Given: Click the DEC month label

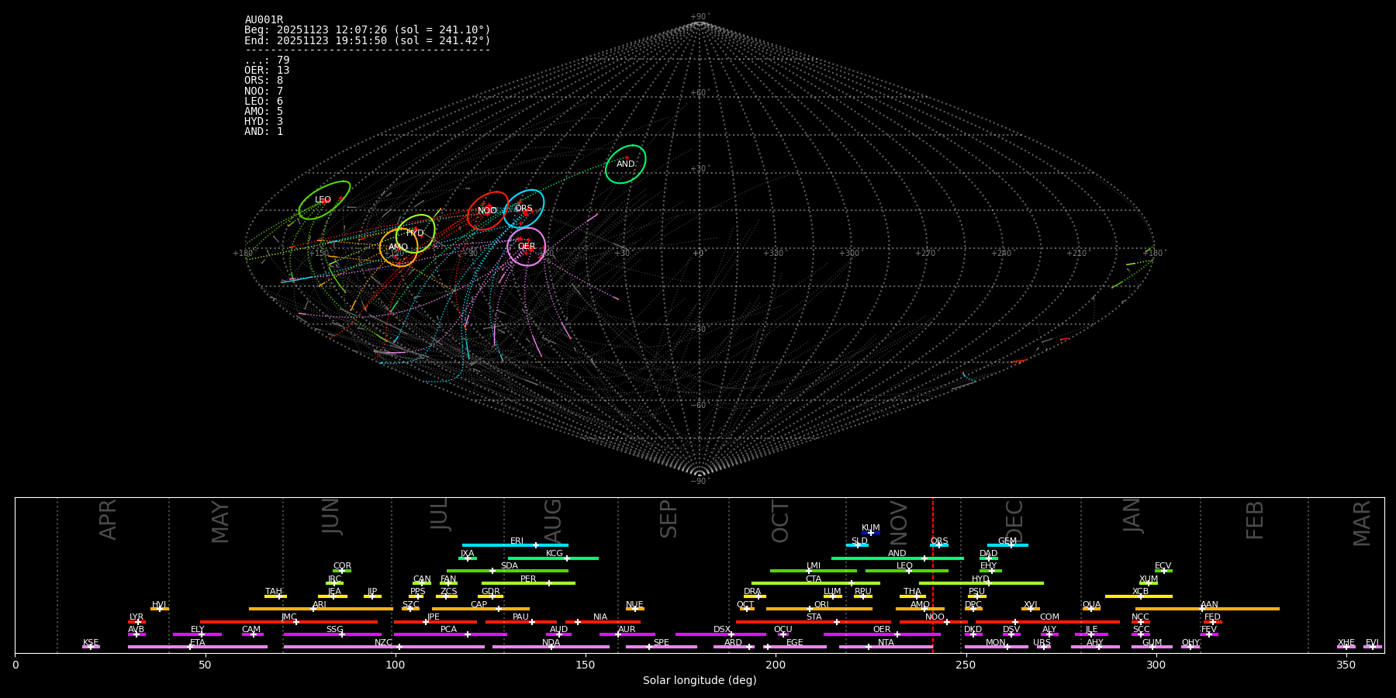Looking at the screenshot, I should [x=1014, y=521].
